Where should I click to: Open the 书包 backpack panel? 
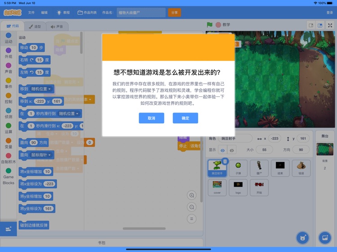(x=102, y=243)
